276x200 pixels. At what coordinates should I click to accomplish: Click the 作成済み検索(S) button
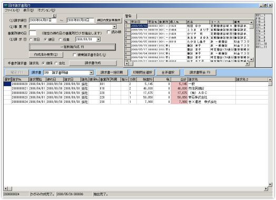[46, 55]
